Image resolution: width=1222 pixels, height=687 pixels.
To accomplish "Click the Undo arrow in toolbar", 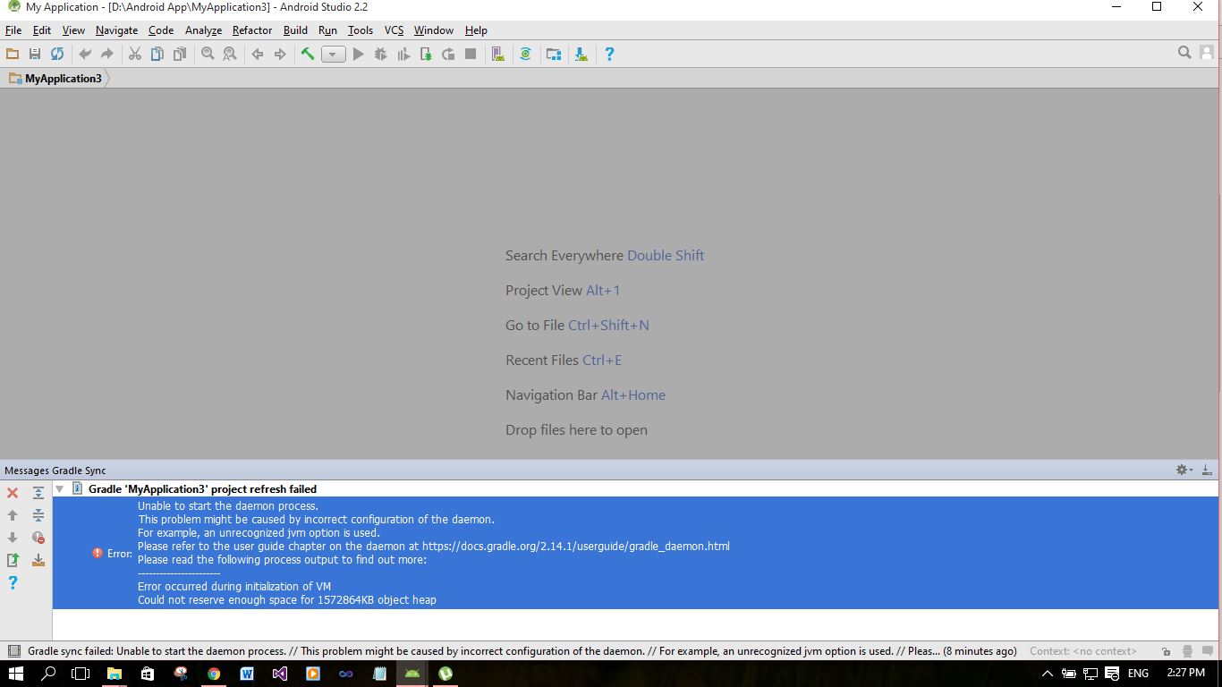I will click(85, 55).
